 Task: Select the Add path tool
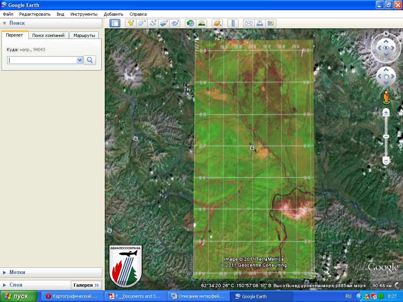pos(153,23)
